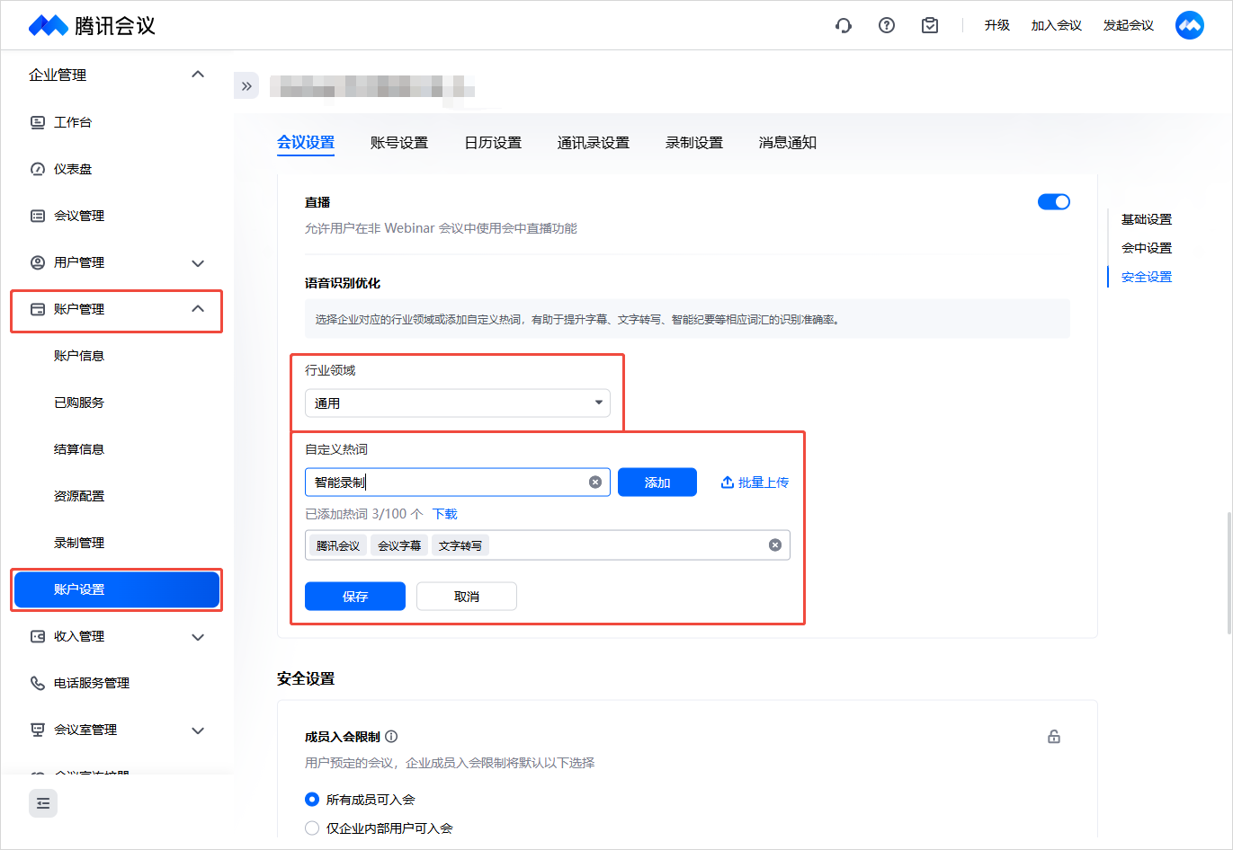Open the 行业领域 dropdown showing 通用
The height and width of the screenshot is (850, 1233).
click(x=458, y=403)
